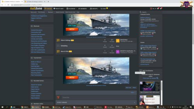Expand the Groups dropdown arrow

99,9
